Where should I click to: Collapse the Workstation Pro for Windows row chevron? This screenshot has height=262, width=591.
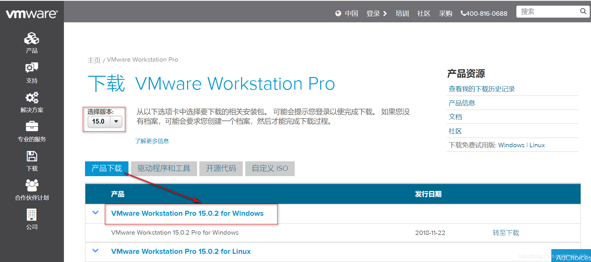click(x=95, y=213)
